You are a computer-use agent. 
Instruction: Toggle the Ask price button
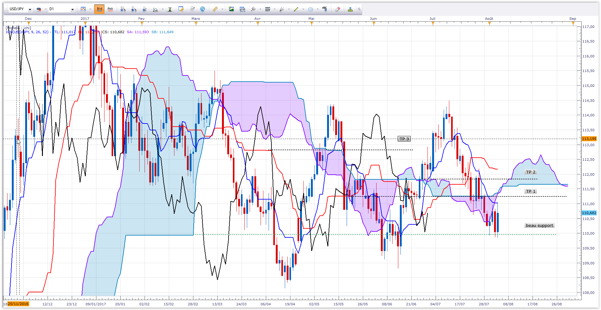[x=110, y=9]
